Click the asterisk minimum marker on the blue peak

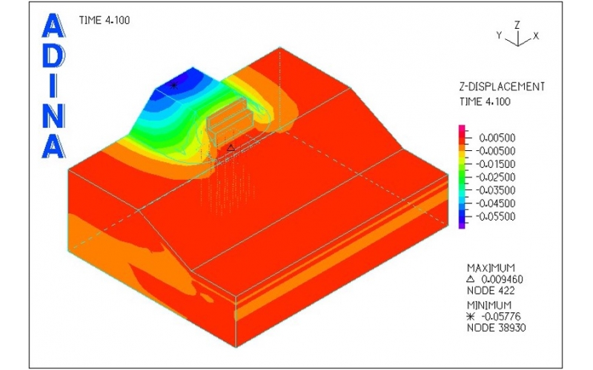(x=173, y=85)
